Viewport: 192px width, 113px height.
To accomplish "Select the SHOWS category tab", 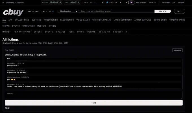I will point(6,26).
